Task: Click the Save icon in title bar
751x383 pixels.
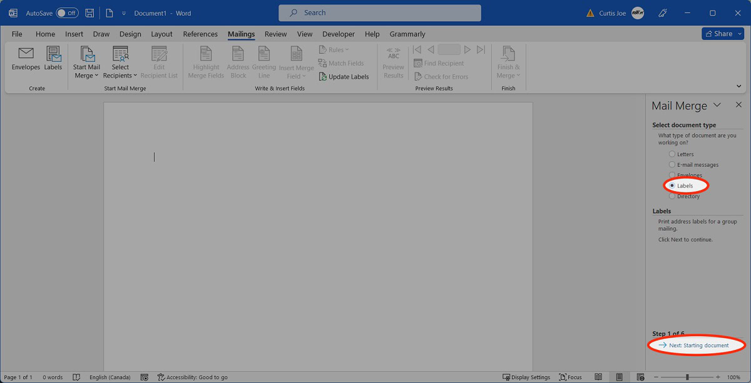Action: 89,13
